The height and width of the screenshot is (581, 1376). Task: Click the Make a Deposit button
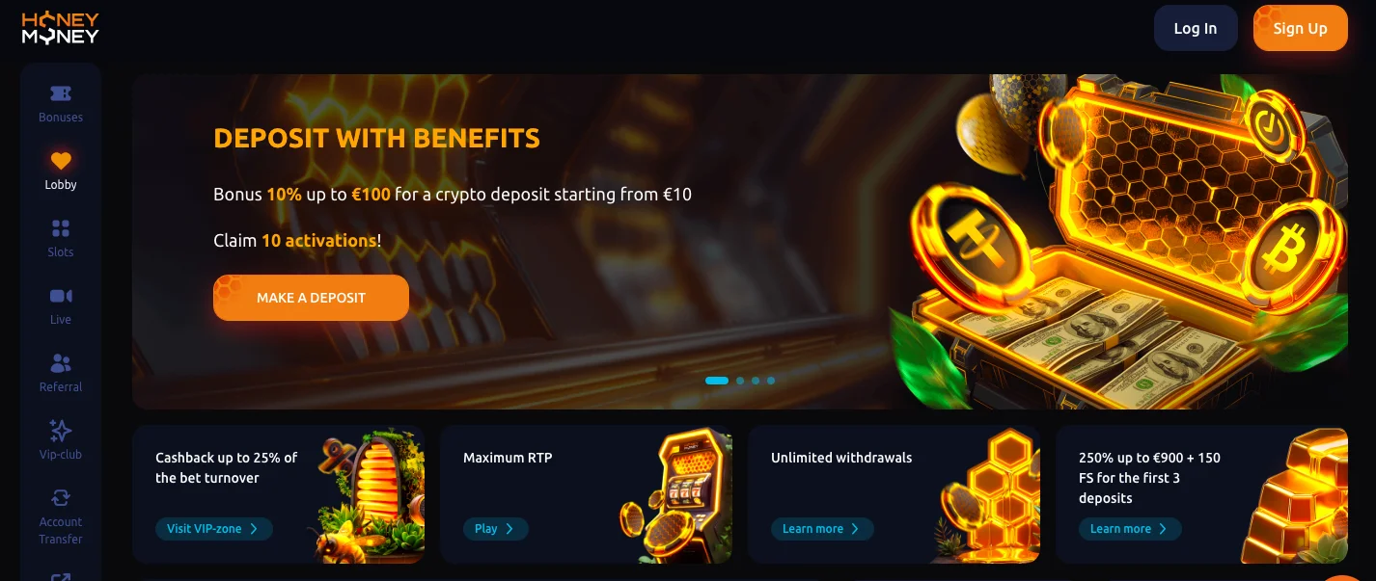[x=311, y=298]
